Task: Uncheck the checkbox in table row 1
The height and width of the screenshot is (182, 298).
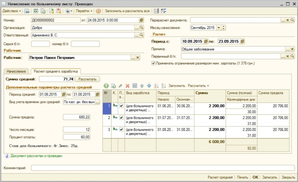Action: click(x=122, y=106)
